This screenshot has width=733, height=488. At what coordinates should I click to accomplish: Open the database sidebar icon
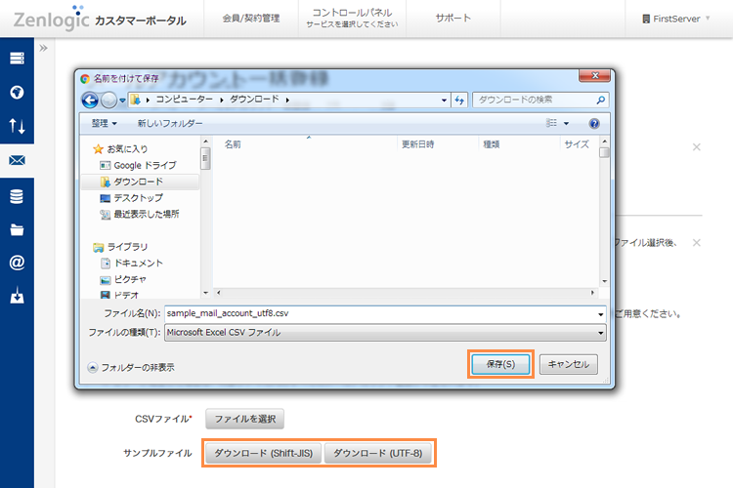pos(17,196)
